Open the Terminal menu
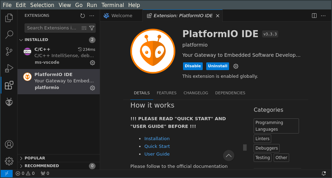The width and height of the screenshot is (332, 178). coord(113,5)
